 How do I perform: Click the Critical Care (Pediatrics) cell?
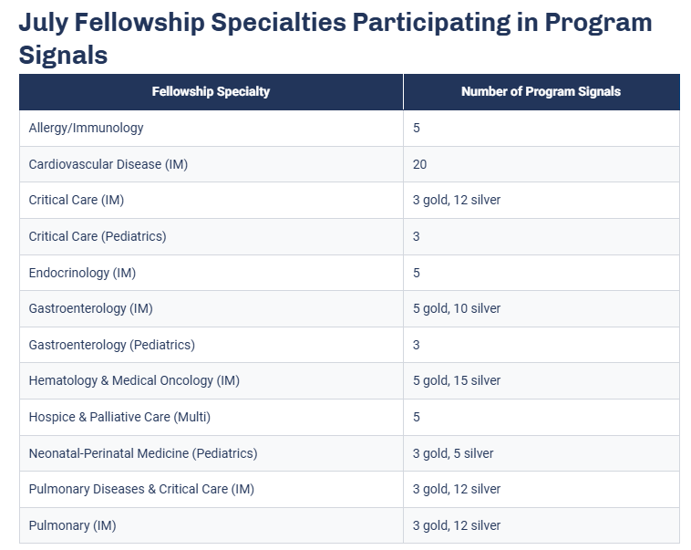point(211,236)
